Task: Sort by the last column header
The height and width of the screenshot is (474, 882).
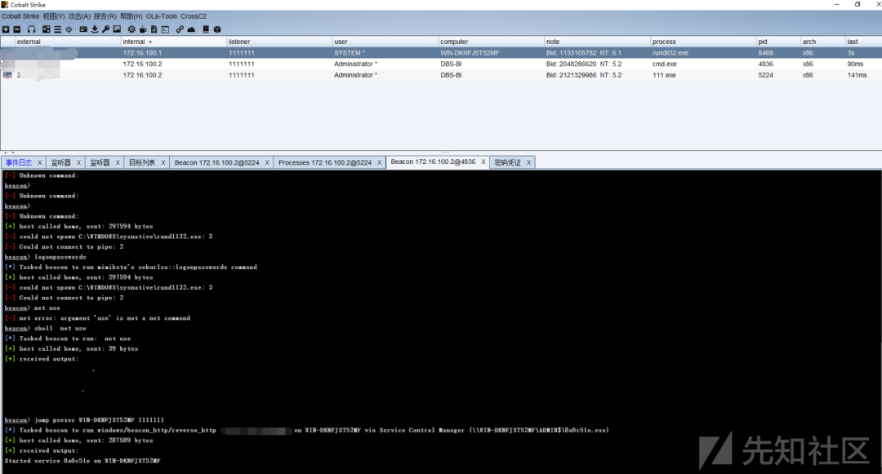Action: click(x=863, y=42)
